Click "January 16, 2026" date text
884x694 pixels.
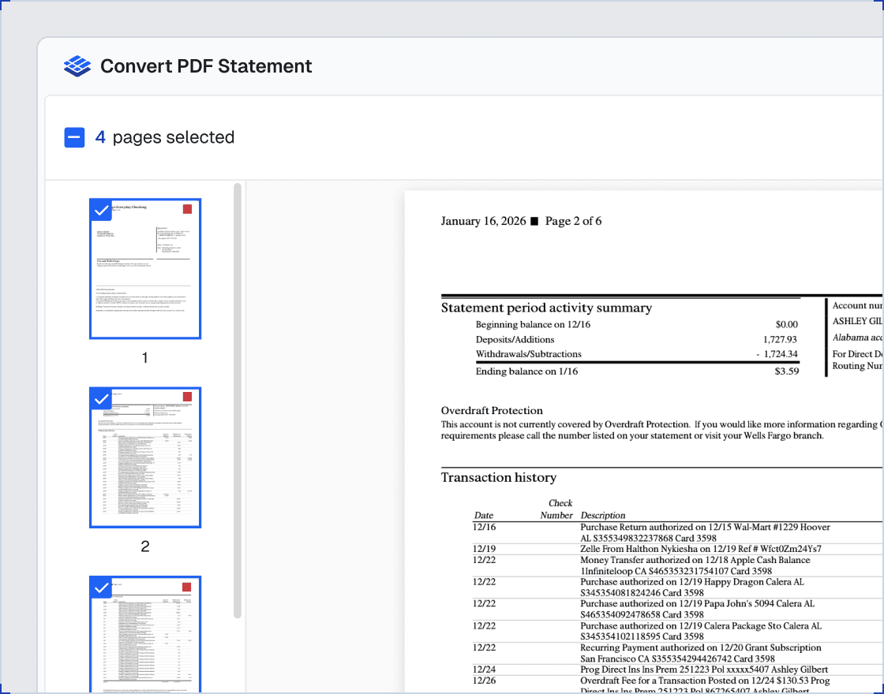point(483,221)
